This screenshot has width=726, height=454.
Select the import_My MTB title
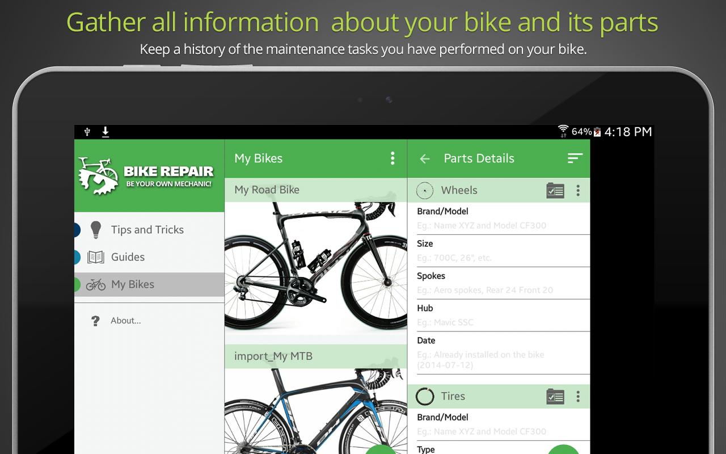point(273,356)
